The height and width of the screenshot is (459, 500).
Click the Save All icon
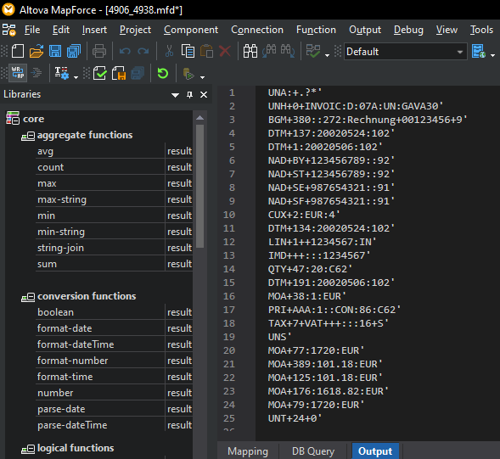pyautogui.click(x=74, y=51)
